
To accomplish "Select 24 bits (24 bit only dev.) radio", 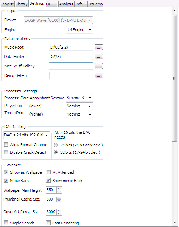I will click(x=56, y=145).
